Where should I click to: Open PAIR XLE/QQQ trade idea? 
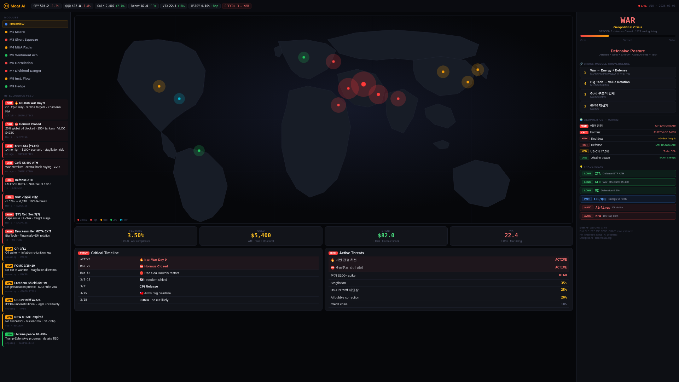click(628, 199)
